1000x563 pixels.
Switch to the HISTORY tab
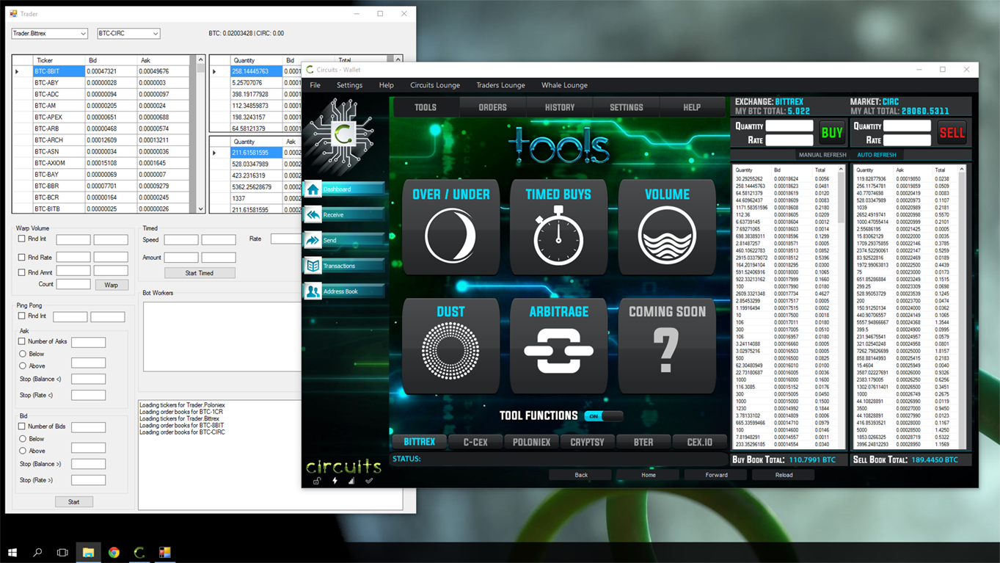click(560, 107)
